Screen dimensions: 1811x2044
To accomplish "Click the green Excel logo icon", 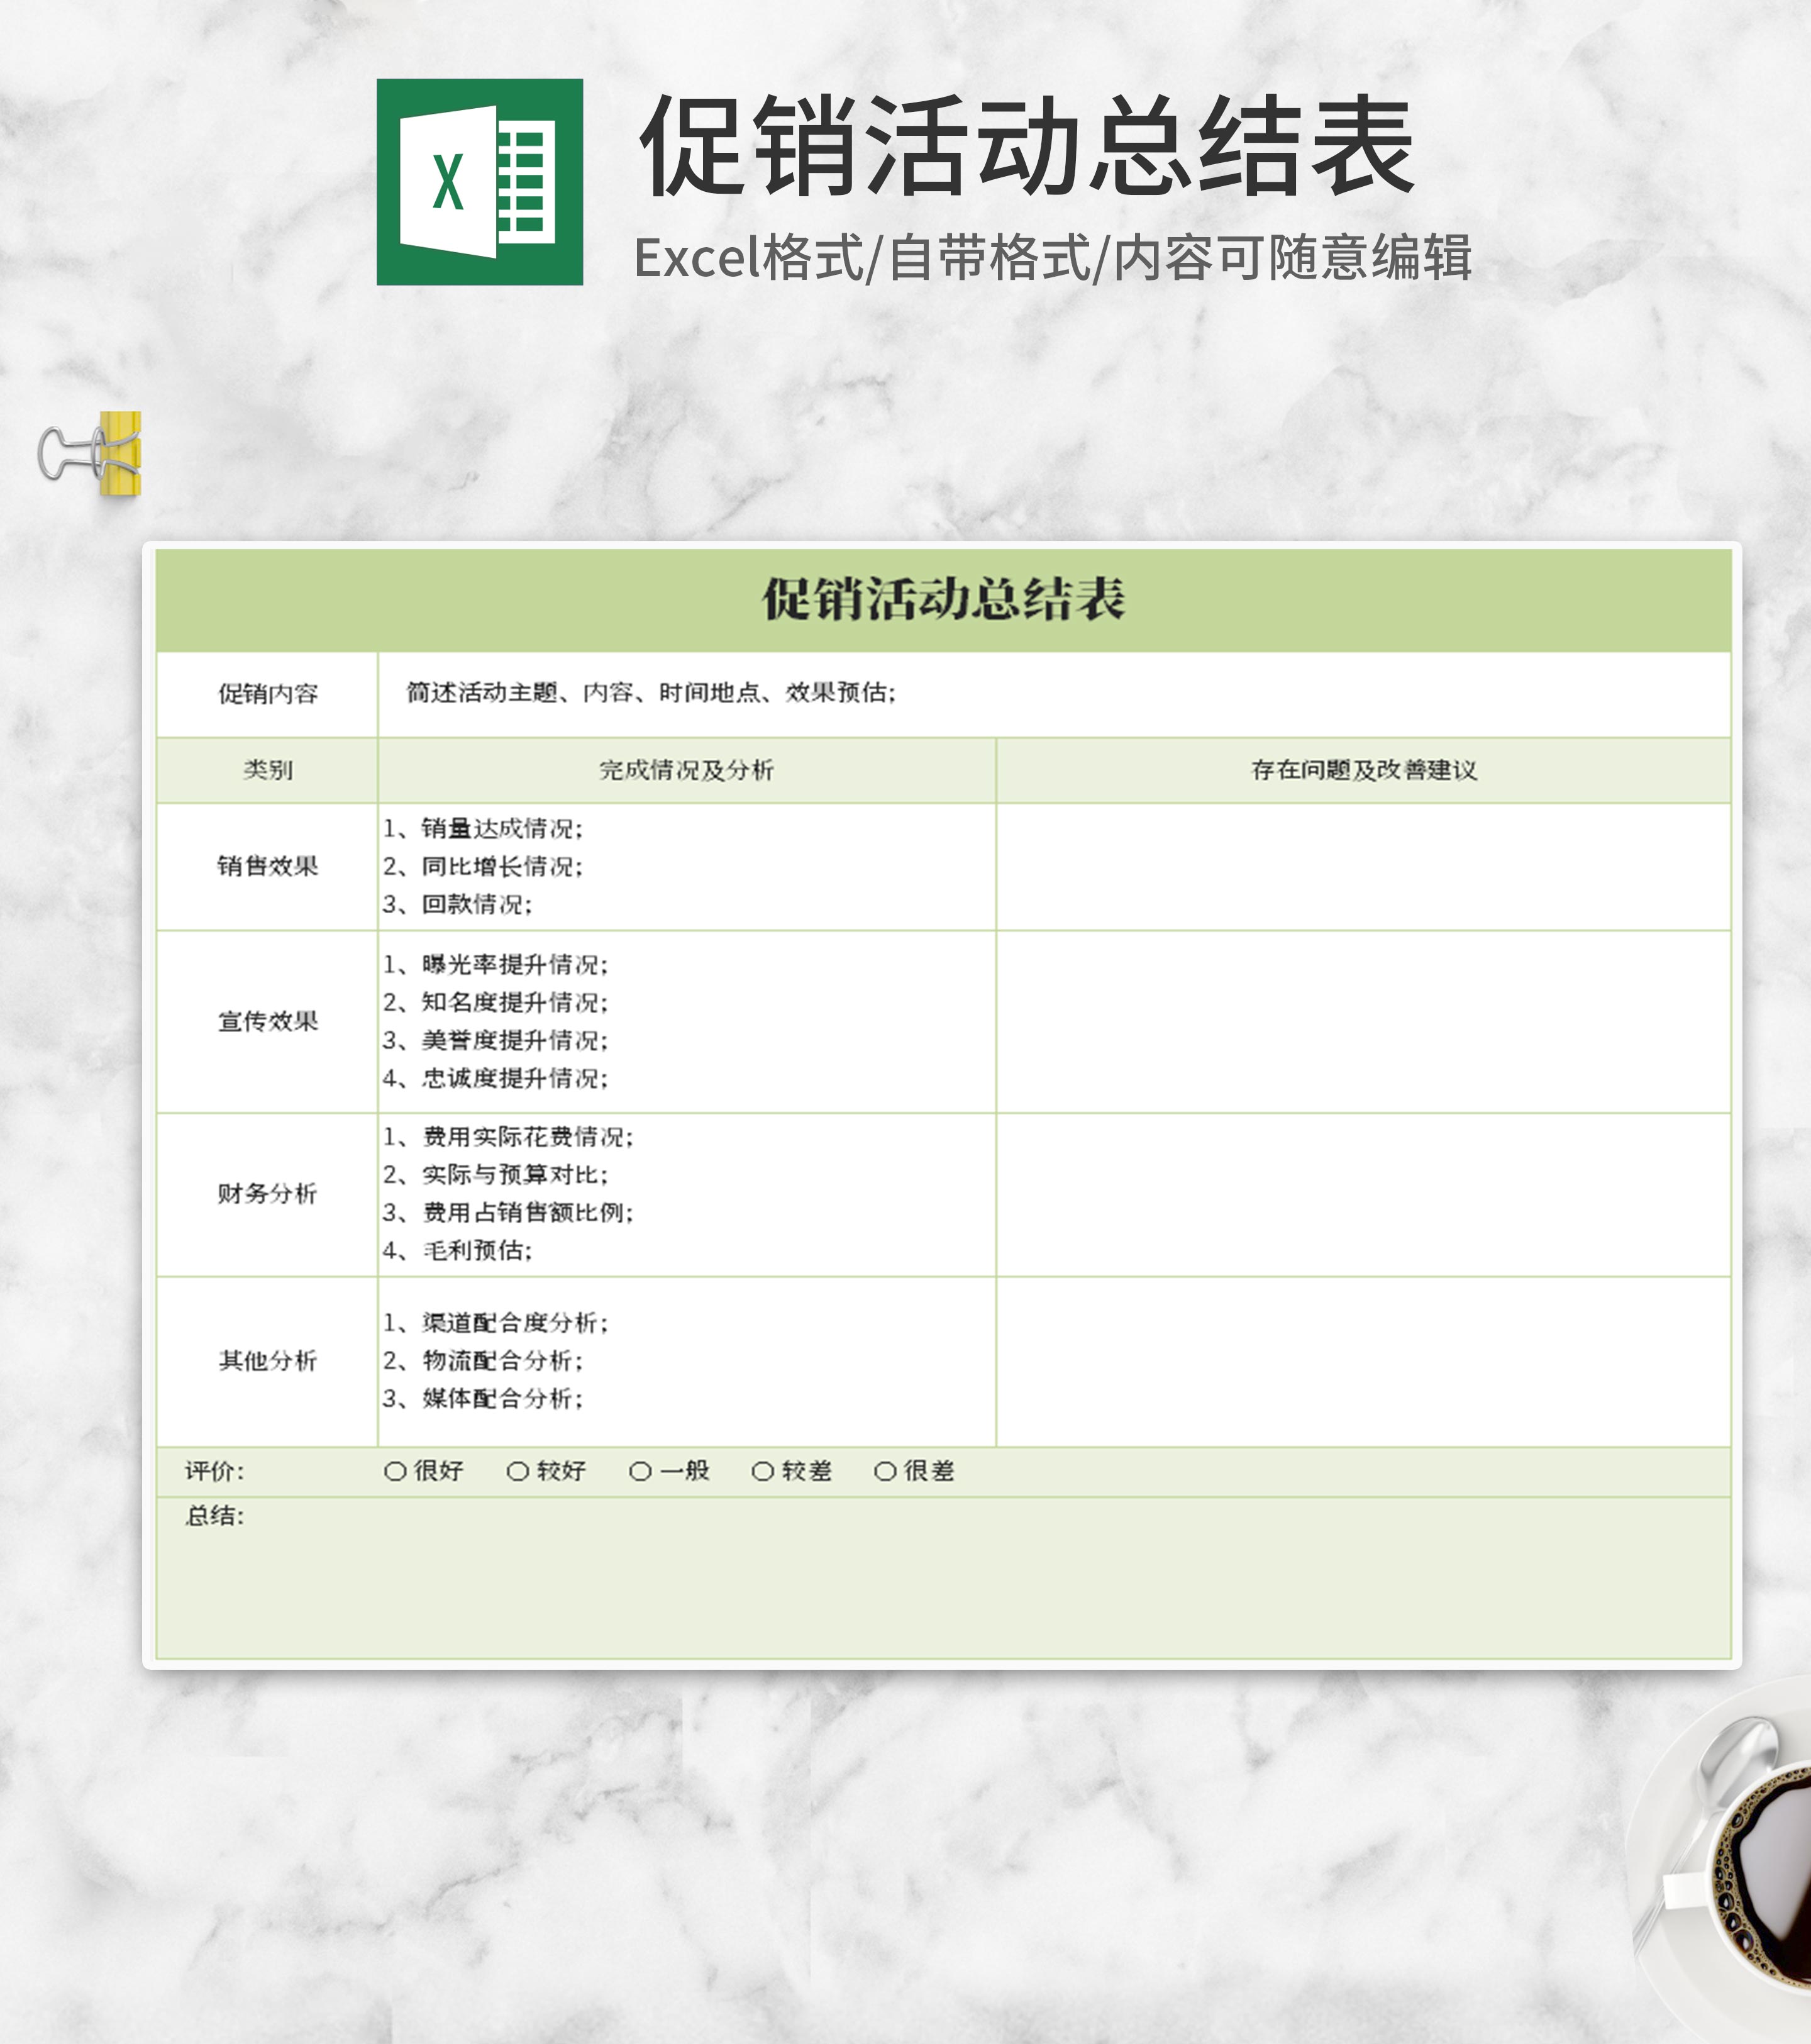I will 479,182.
